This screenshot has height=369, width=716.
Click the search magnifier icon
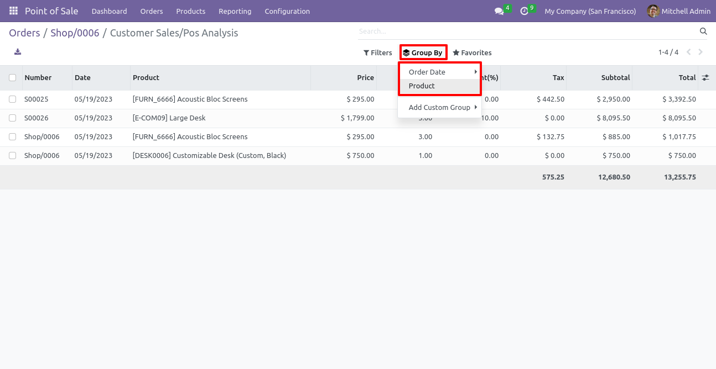point(703,31)
